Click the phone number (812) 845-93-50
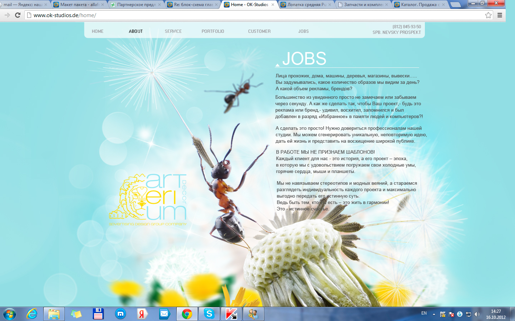 (x=407, y=27)
